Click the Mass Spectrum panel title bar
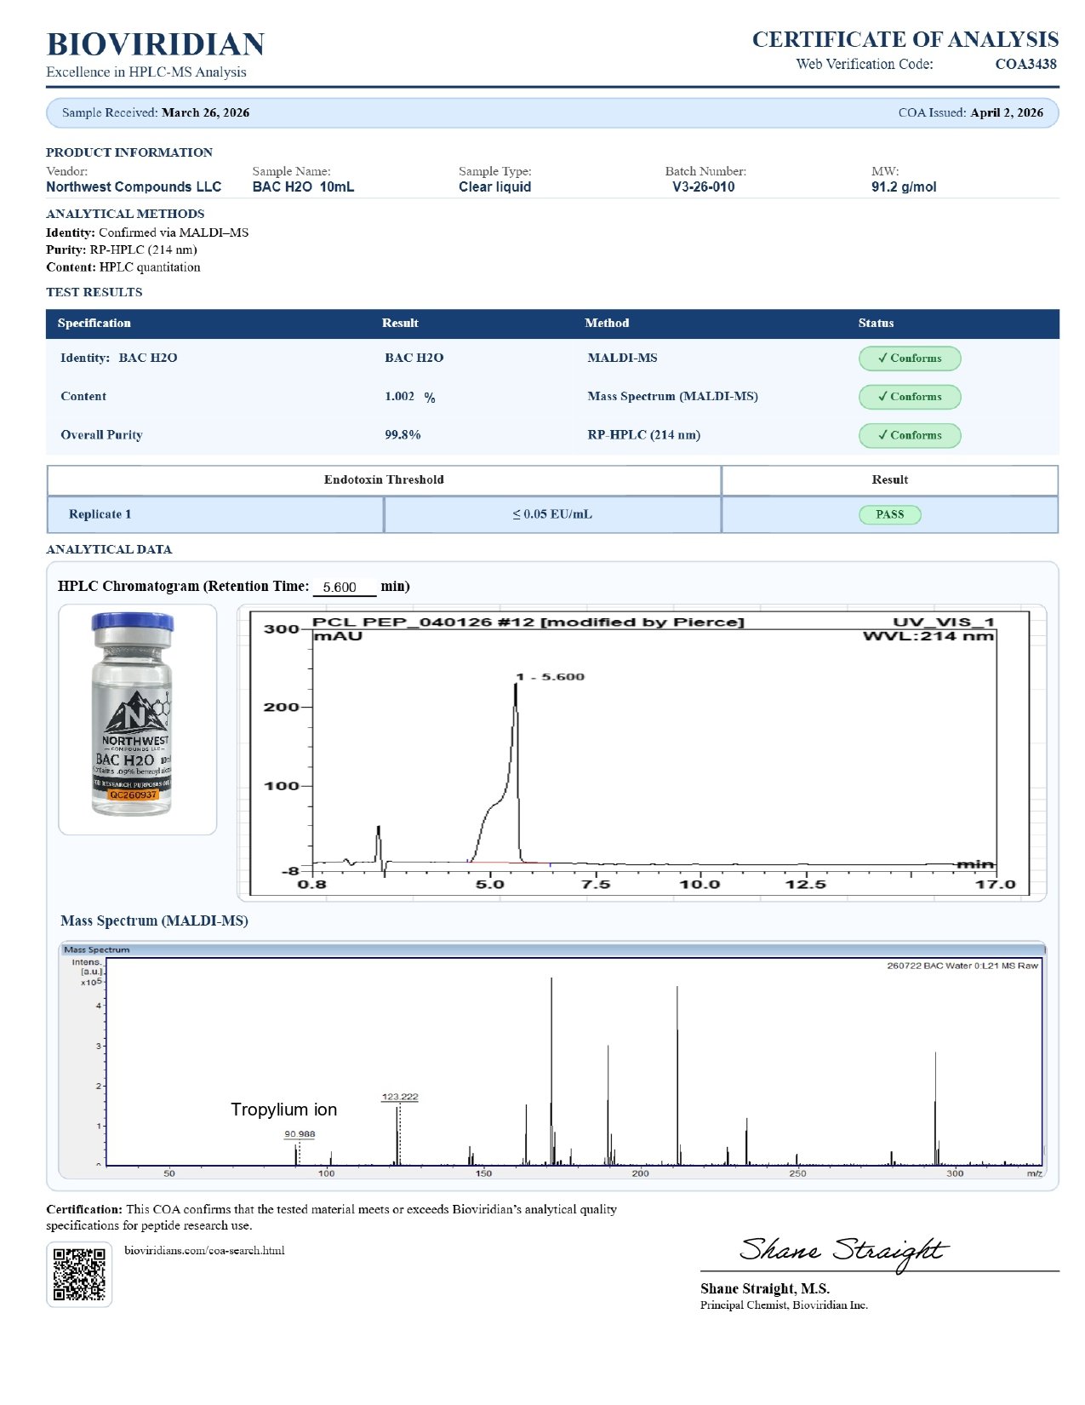The height and width of the screenshot is (1405, 1085). click(552, 949)
